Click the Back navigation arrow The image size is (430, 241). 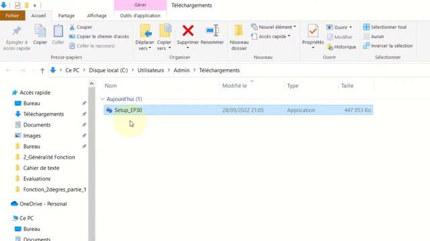click(x=8, y=70)
